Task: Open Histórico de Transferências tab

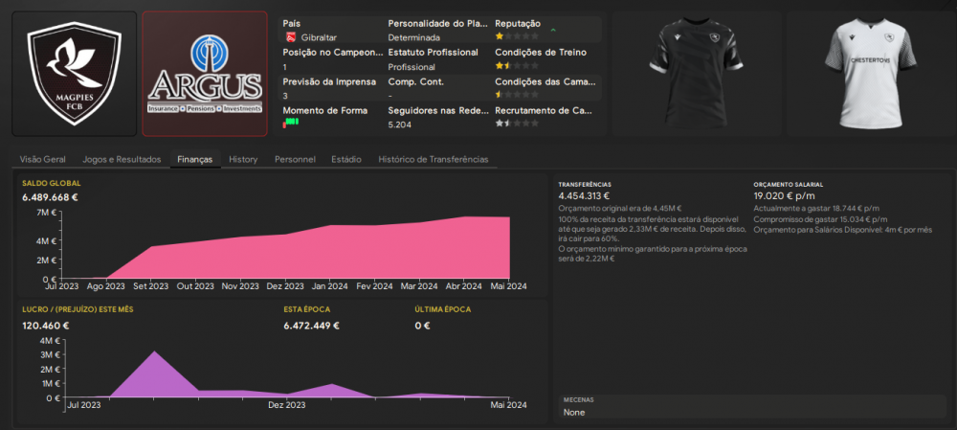Action: pos(434,159)
